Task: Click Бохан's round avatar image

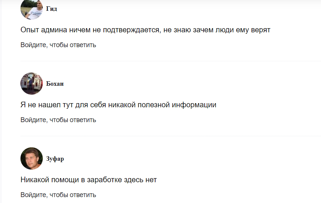Action: 32,84
